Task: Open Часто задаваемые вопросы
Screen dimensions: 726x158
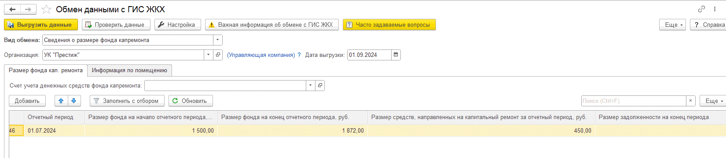Action: click(x=389, y=25)
